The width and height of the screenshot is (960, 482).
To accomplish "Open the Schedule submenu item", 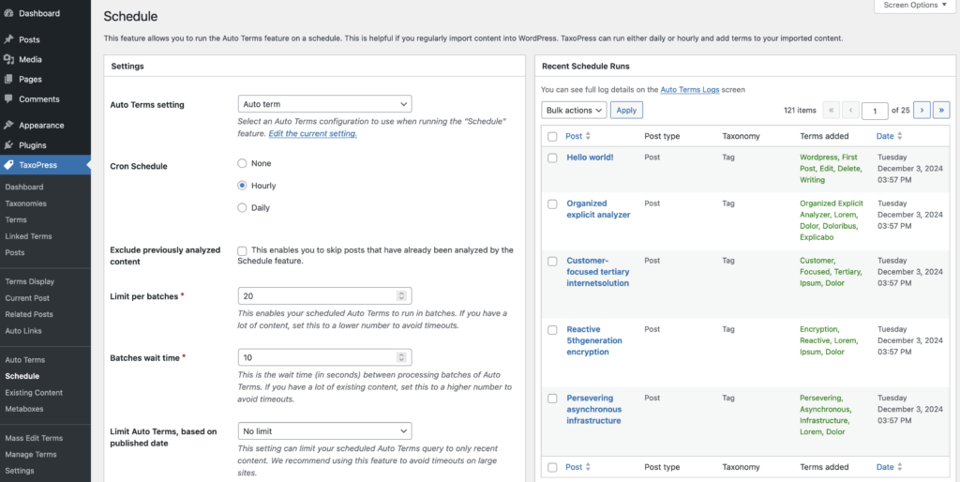I will point(22,376).
